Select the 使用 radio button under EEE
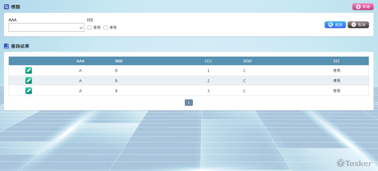 90,28
